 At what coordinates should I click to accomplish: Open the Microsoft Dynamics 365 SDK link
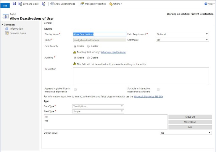click(x=148, y=96)
